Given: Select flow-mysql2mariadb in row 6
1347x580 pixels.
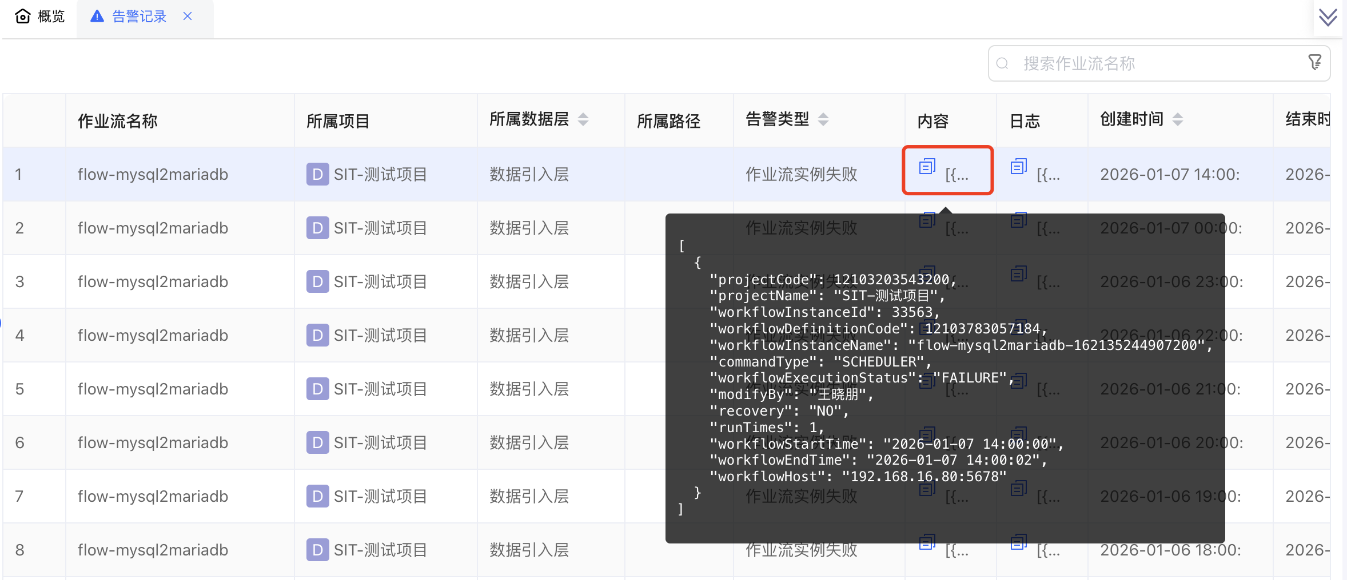Looking at the screenshot, I should click(153, 442).
